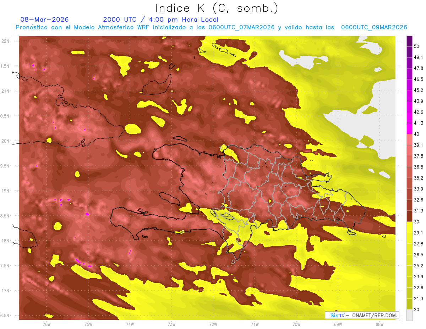Click the light gray swatch below 20

pyautogui.click(x=409, y=315)
